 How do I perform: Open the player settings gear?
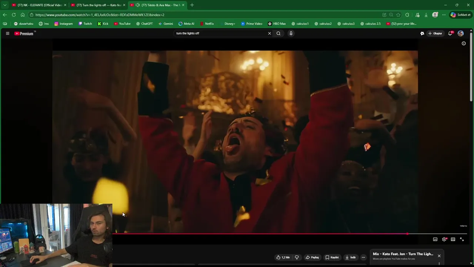pos(444,240)
